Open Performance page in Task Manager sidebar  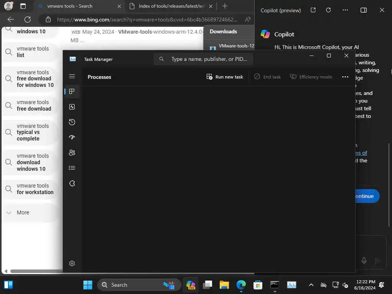click(72, 107)
